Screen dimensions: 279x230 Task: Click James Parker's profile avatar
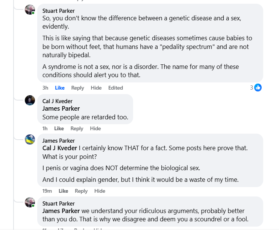[30, 140]
